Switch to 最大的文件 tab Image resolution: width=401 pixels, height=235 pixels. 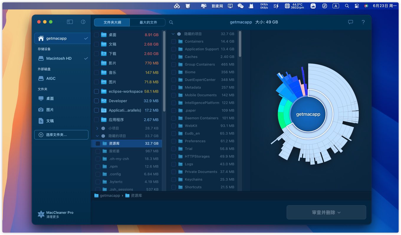point(148,22)
